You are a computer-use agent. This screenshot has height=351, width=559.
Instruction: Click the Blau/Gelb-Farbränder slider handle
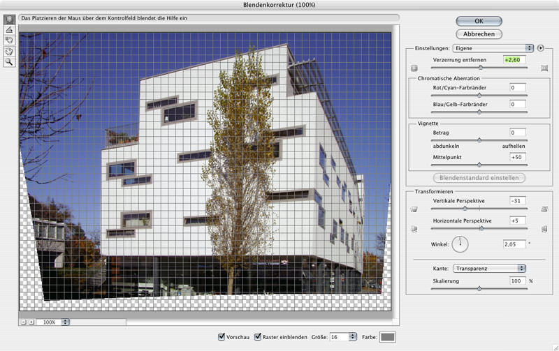(479, 112)
